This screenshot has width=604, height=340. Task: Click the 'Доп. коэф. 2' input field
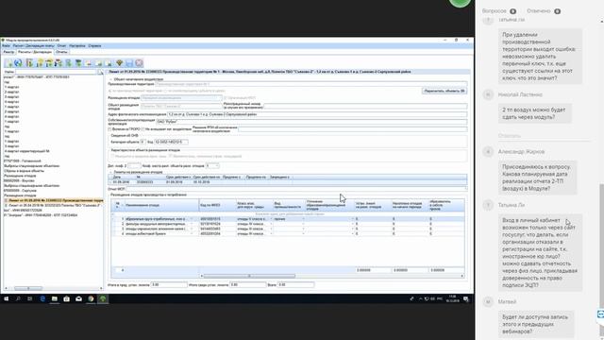(134, 166)
